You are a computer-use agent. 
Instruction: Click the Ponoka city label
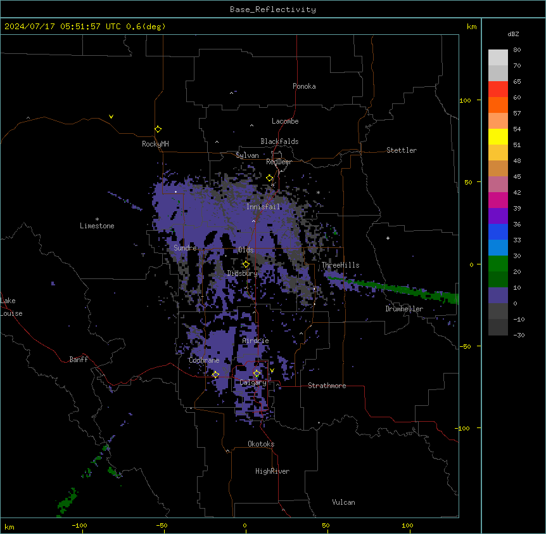tap(304, 86)
